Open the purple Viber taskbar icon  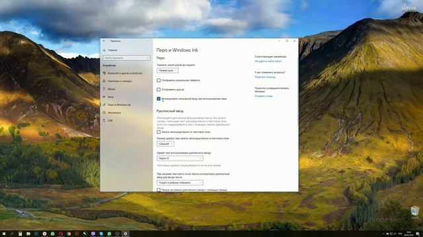pos(93,234)
